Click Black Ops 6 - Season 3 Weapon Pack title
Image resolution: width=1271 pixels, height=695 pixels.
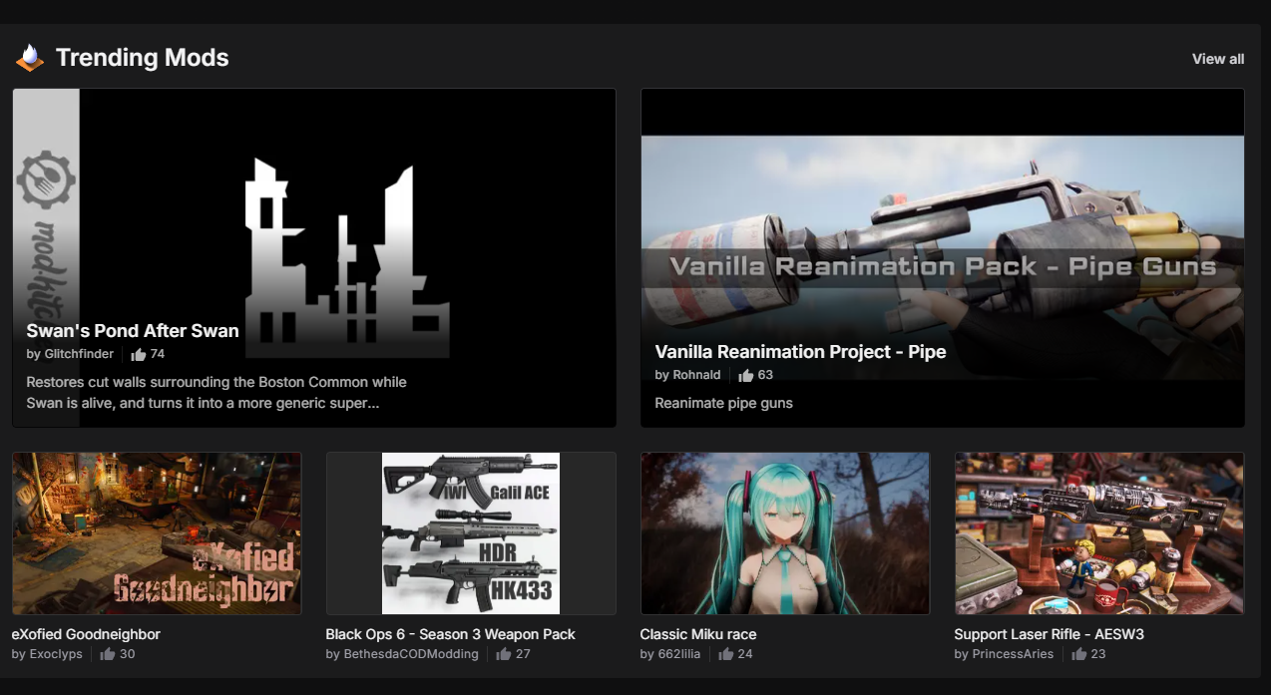[x=451, y=634]
